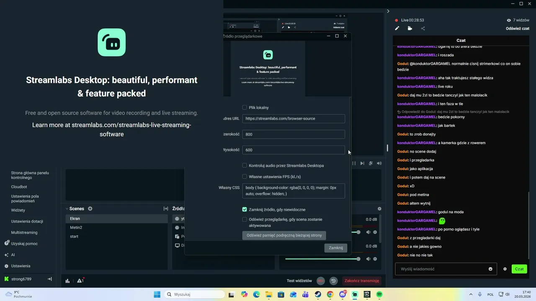536x301 pixels.
Task: Open performance stats bar chart icon
Action: [x=67, y=281]
